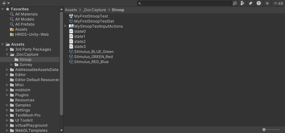Select All Models saved search
Screen dimensions: 285x133
[x=25, y=19]
